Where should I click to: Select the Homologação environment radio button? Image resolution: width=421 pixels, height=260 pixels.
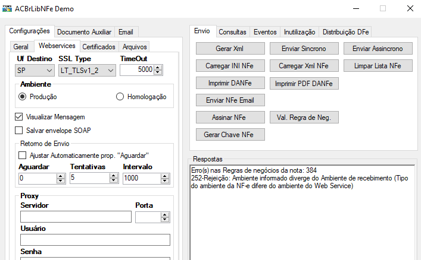(x=120, y=97)
